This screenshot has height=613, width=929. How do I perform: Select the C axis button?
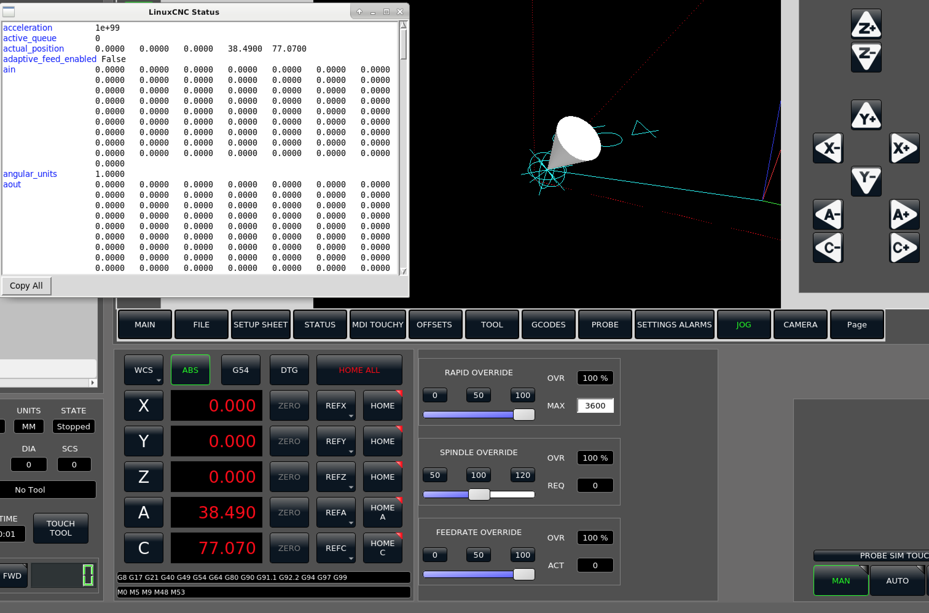point(143,548)
